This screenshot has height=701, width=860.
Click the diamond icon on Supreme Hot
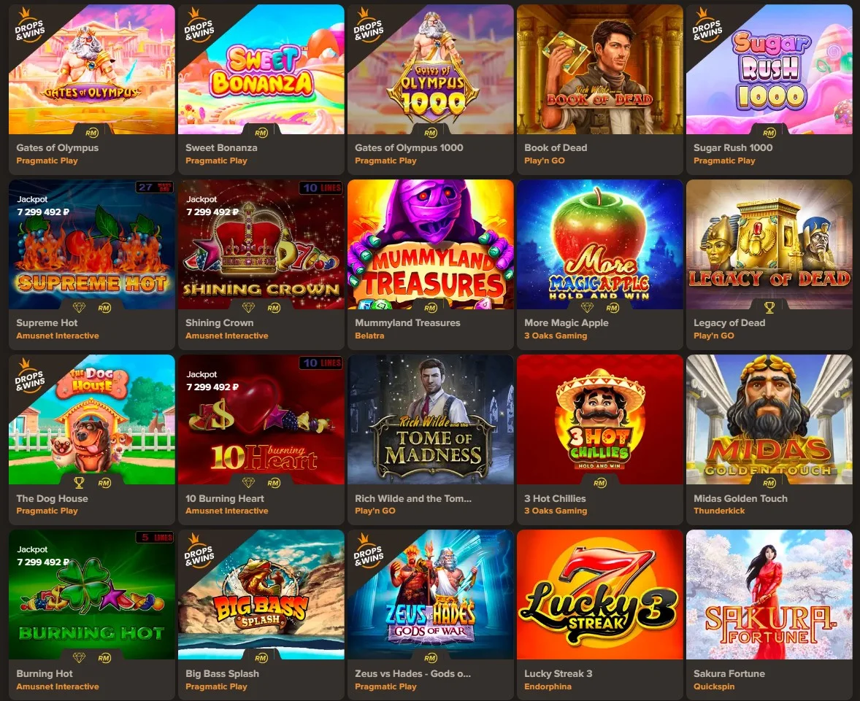coord(80,308)
